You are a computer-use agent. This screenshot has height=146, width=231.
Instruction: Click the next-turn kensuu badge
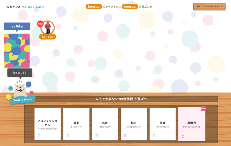tap(130, 6)
